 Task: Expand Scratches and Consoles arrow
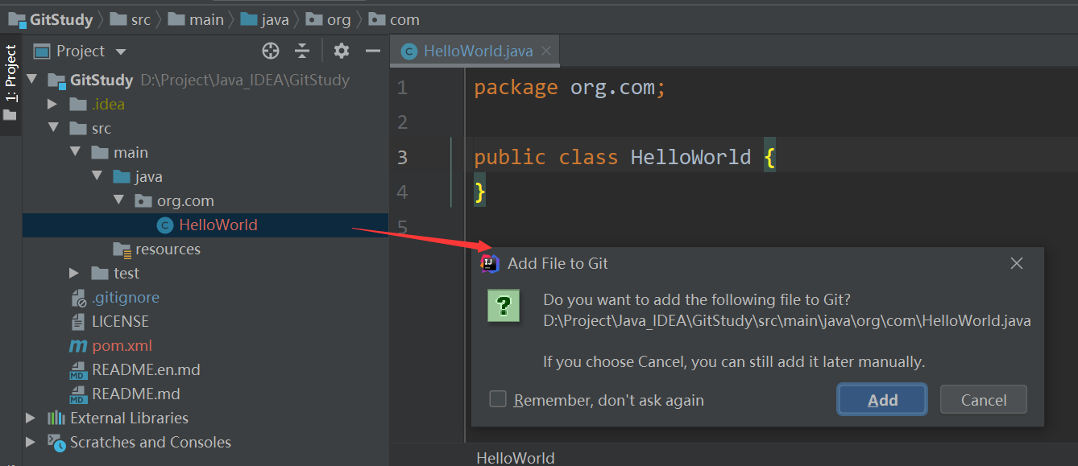(x=31, y=442)
